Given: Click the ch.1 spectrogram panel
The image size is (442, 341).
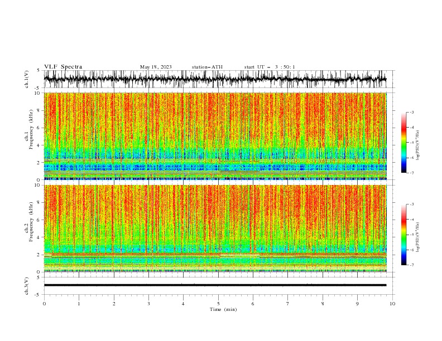Looking at the screenshot, I should point(215,136).
